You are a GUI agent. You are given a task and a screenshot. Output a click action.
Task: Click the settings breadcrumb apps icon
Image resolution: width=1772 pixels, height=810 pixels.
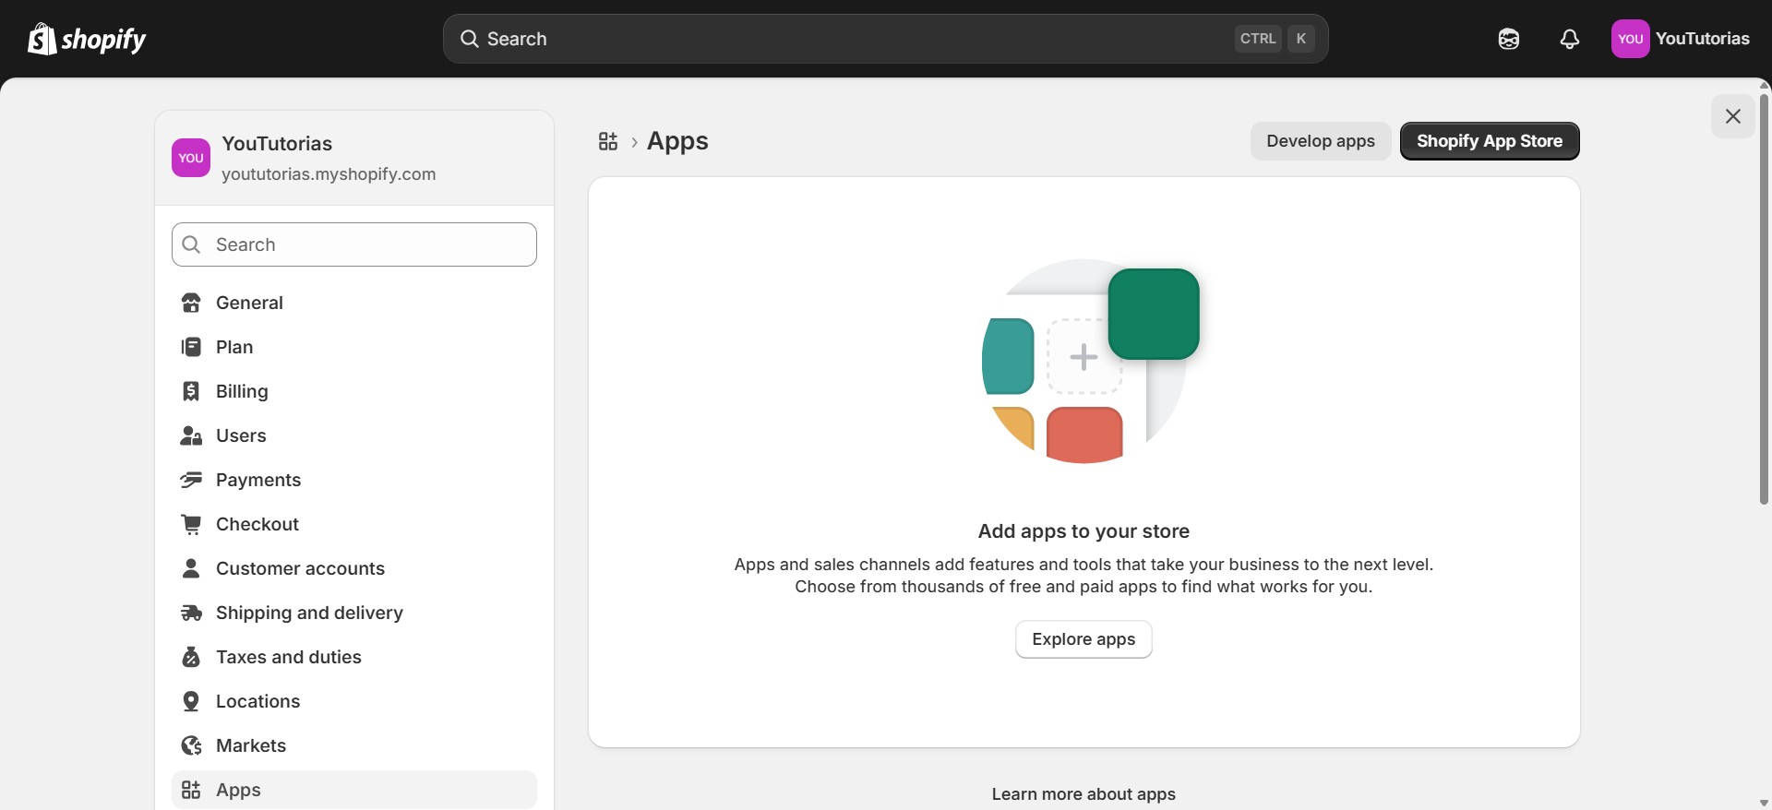pos(608,141)
